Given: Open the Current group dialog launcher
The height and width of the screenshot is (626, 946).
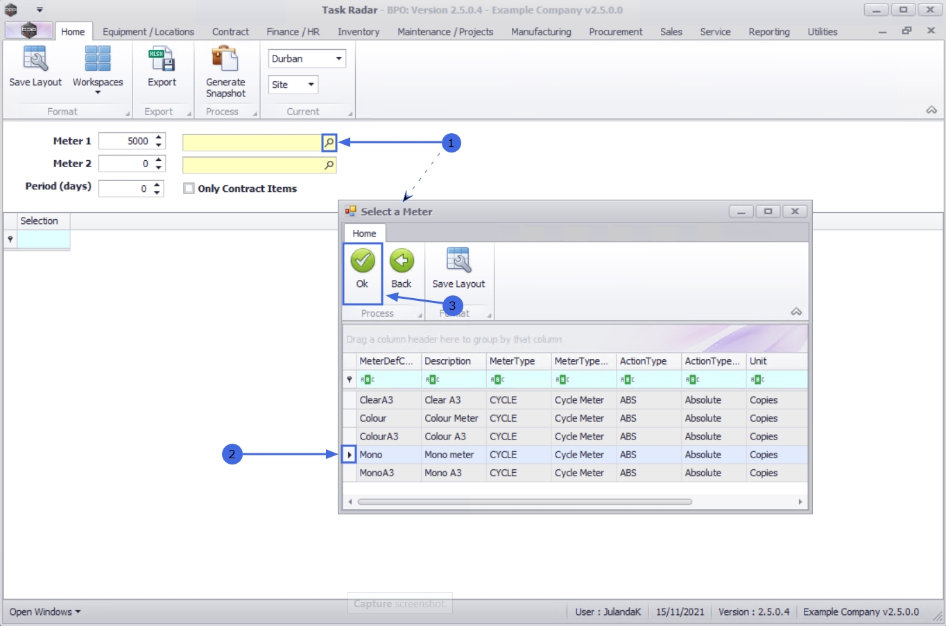Looking at the screenshot, I should (x=350, y=114).
